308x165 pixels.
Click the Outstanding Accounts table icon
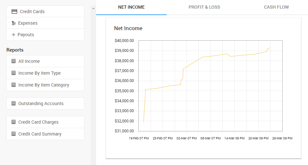[13, 103]
